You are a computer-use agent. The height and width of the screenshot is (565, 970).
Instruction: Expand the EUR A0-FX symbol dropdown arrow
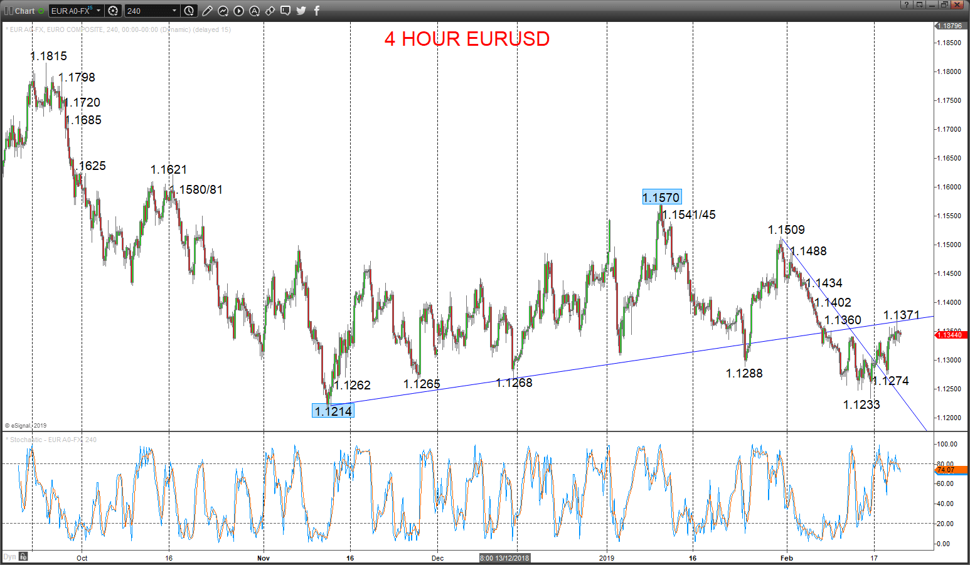click(99, 11)
